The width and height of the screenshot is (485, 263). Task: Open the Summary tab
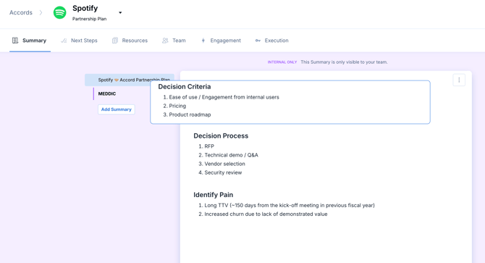pos(30,41)
